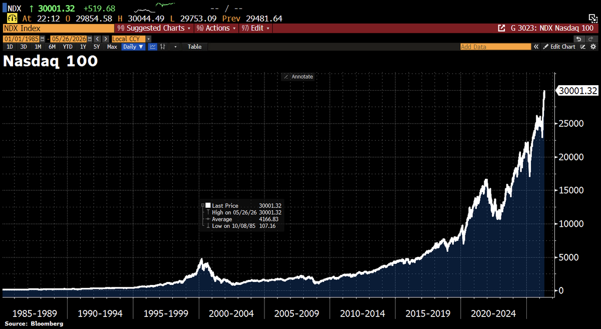Open the start date calendar picker
The height and width of the screenshot is (329, 601).
[42, 39]
